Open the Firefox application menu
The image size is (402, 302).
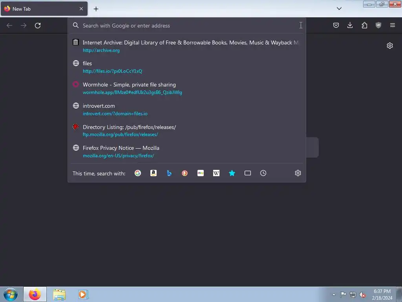[393, 25]
